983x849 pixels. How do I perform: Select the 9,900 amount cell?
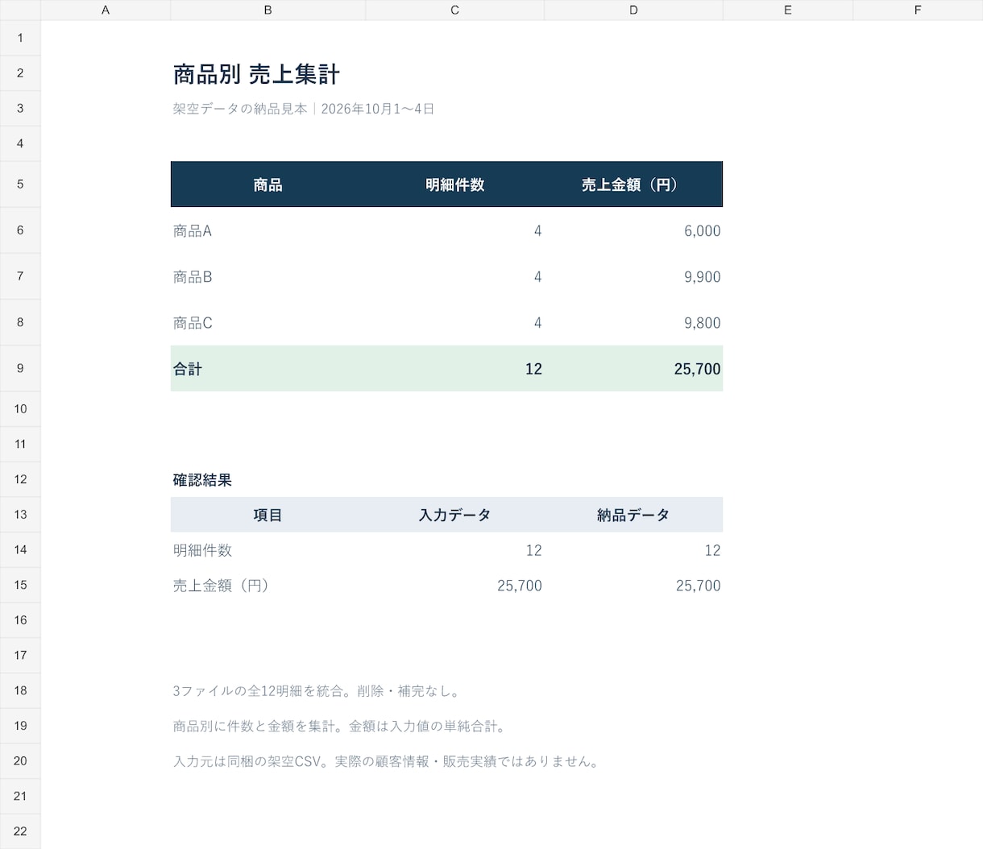pos(633,276)
